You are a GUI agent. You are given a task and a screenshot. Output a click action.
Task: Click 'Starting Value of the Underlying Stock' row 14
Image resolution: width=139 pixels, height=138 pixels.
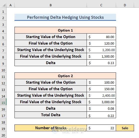(x=51, y=95)
